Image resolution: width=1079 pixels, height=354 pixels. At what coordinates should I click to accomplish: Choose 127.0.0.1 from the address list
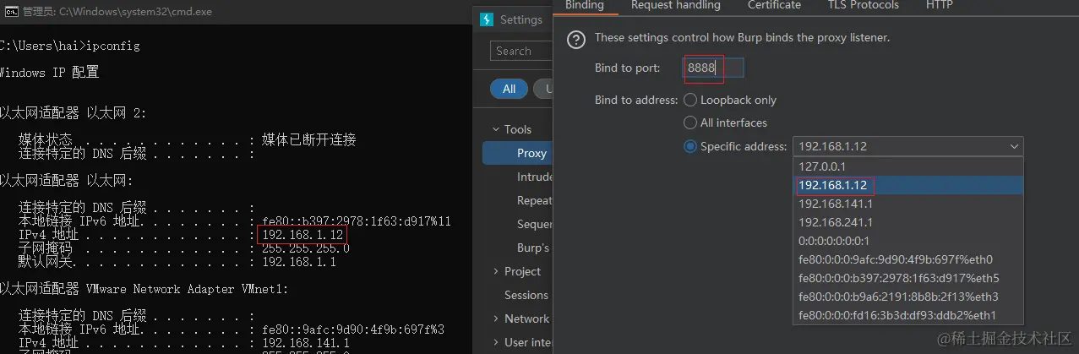[x=908, y=166]
